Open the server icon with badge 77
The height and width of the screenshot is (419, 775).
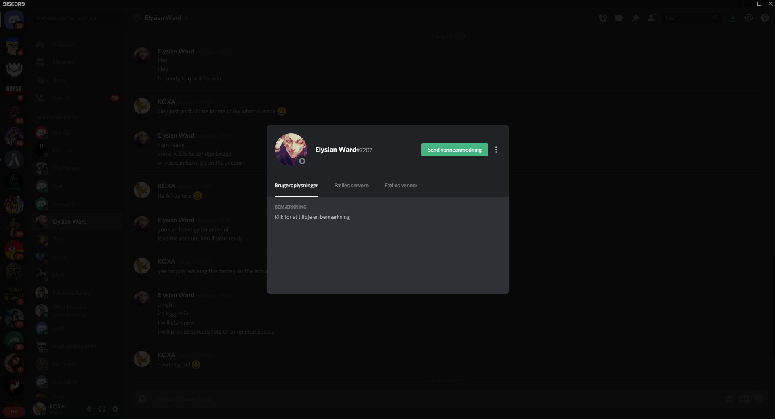14,318
